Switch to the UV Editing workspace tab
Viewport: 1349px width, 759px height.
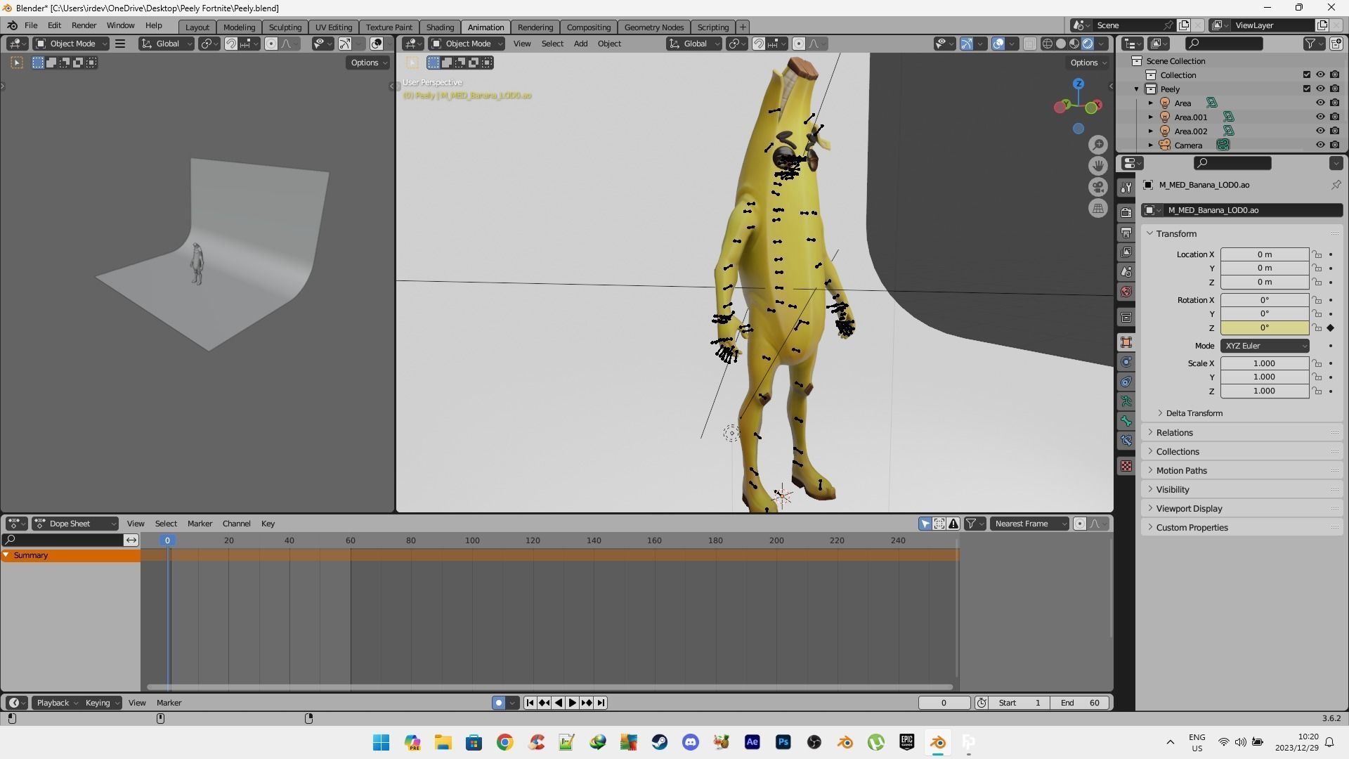click(x=333, y=27)
